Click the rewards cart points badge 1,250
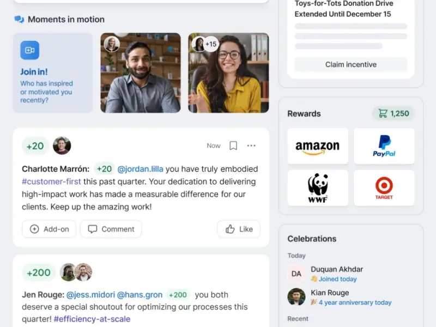This screenshot has height=327, width=436. click(x=393, y=113)
